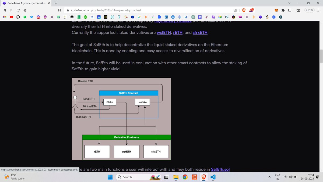The width and height of the screenshot is (323, 182).
Task: Open the Brave Wallet icon
Action: (298, 10)
